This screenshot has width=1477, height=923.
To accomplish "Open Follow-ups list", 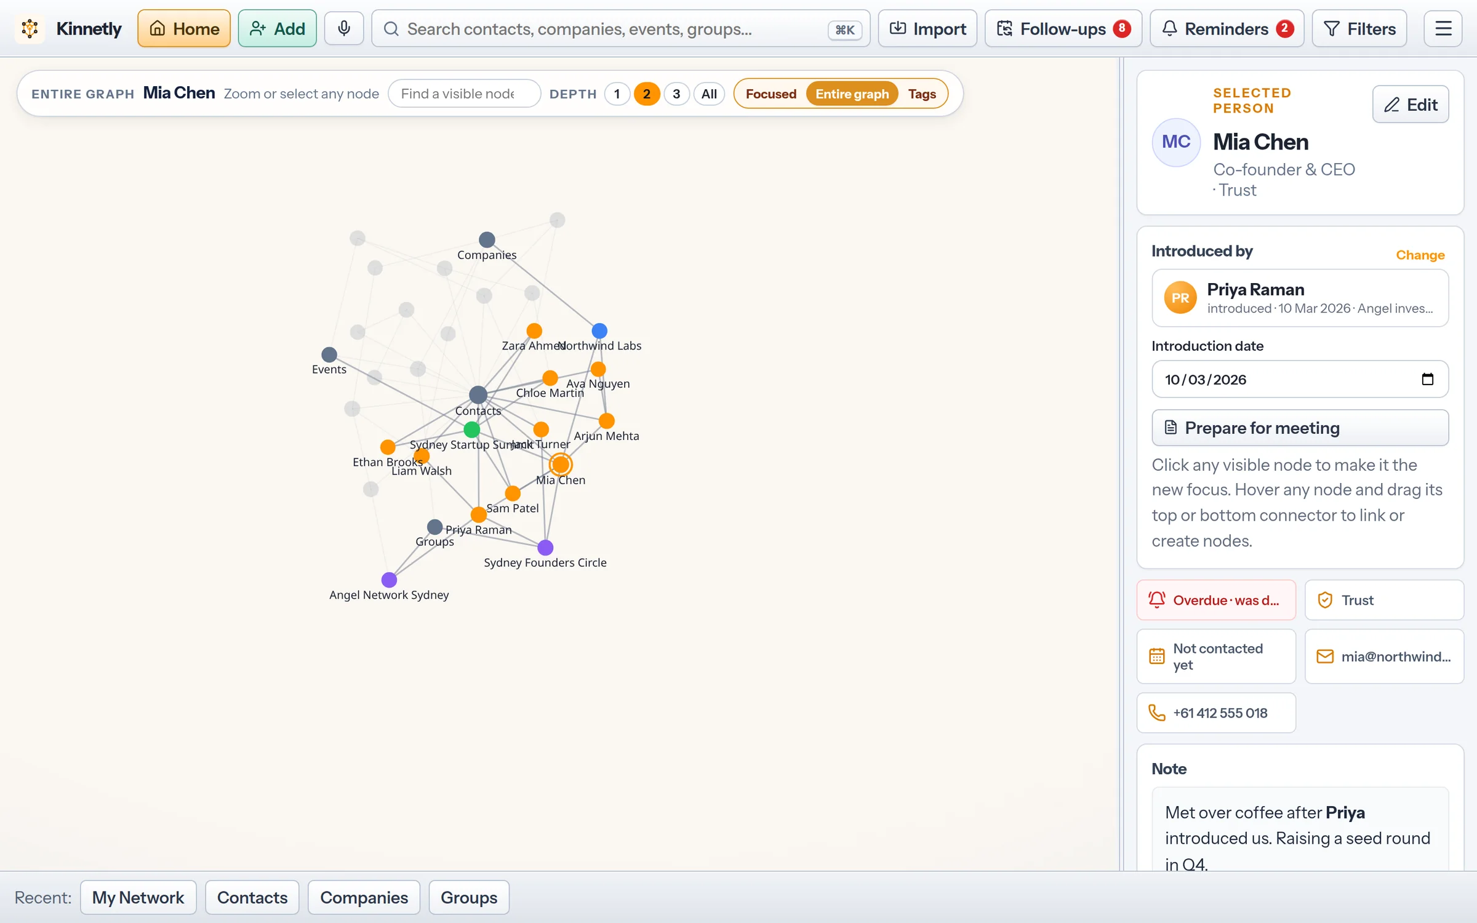I will pos(1063,28).
